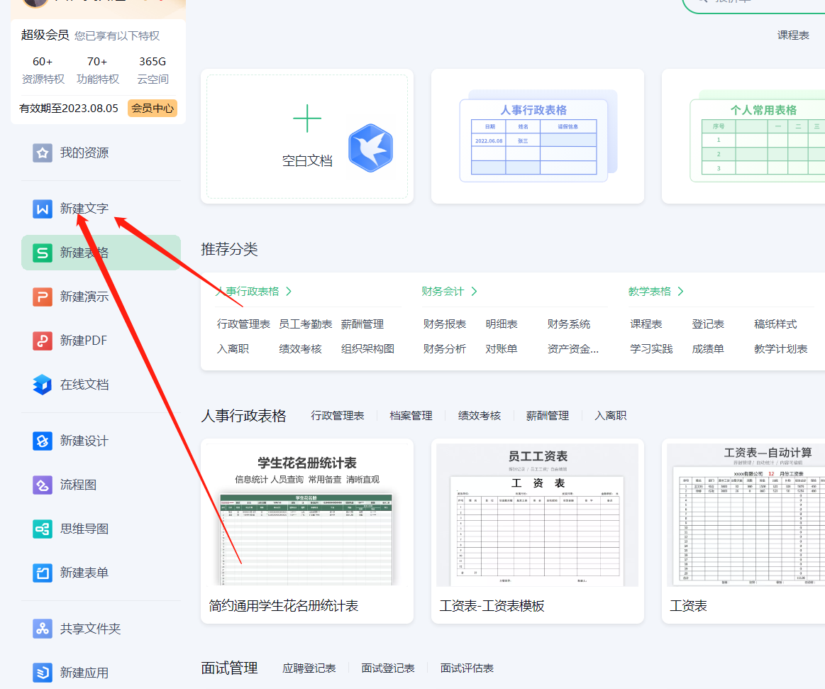Click 课程表 under 教学表格
The height and width of the screenshot is (689, 825).
click(x=646, y=324)
